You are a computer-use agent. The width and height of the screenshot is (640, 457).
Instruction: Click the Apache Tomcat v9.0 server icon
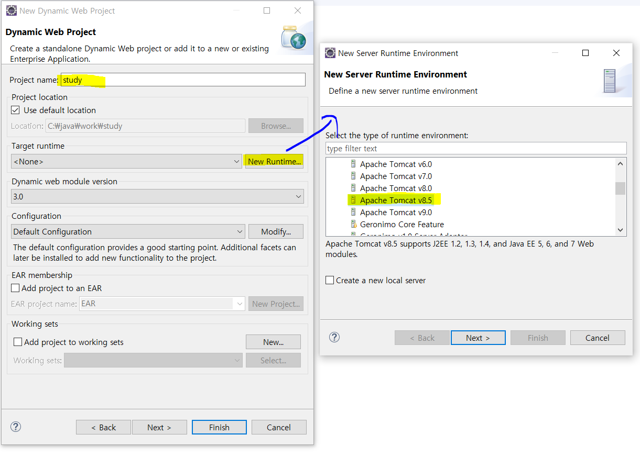click(x=353, y=212)
